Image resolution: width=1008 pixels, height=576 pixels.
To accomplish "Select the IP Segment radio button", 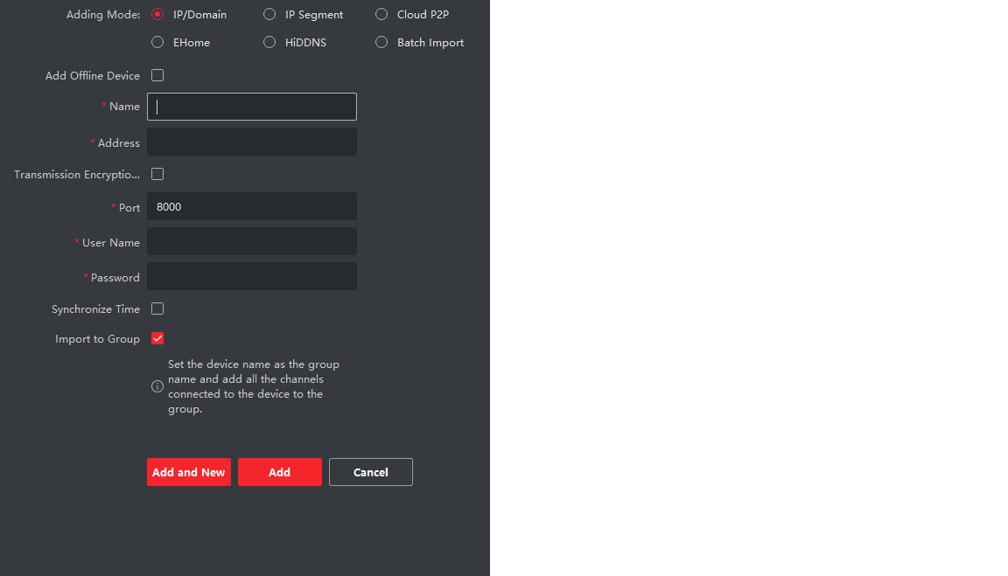I will coord(269,14).
